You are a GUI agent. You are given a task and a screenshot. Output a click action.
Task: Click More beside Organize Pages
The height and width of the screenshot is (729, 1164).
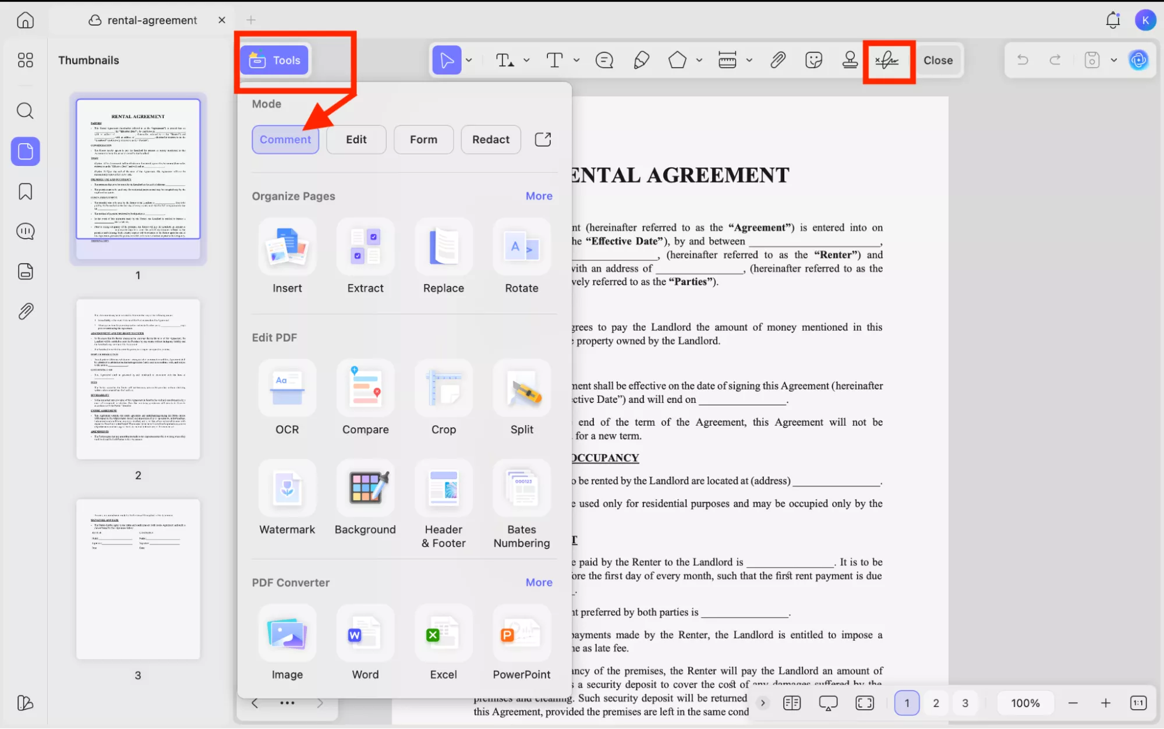point(538,196)
